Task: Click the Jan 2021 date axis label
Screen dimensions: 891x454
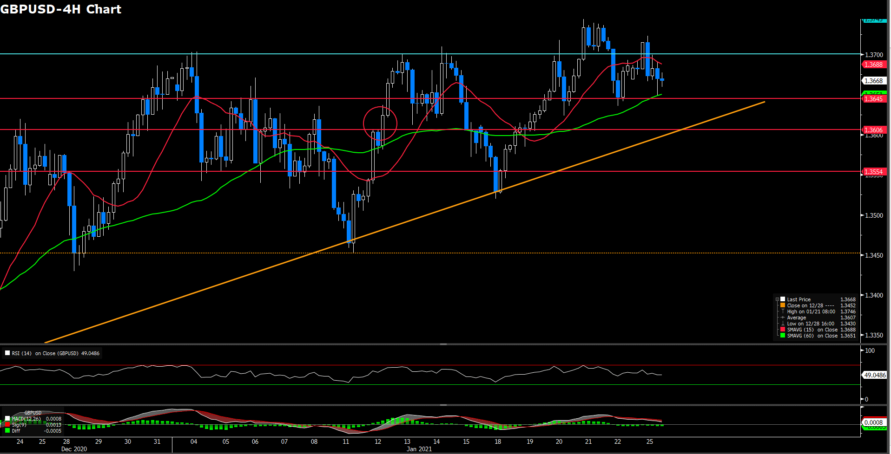Action: (419, 449)
